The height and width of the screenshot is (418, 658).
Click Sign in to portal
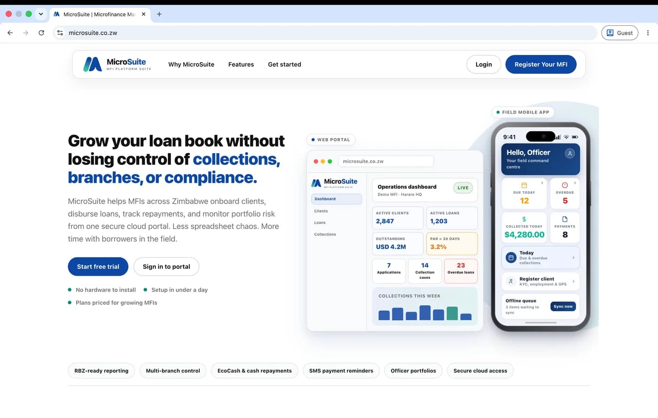pyautogui.click(x=166, y=267)
